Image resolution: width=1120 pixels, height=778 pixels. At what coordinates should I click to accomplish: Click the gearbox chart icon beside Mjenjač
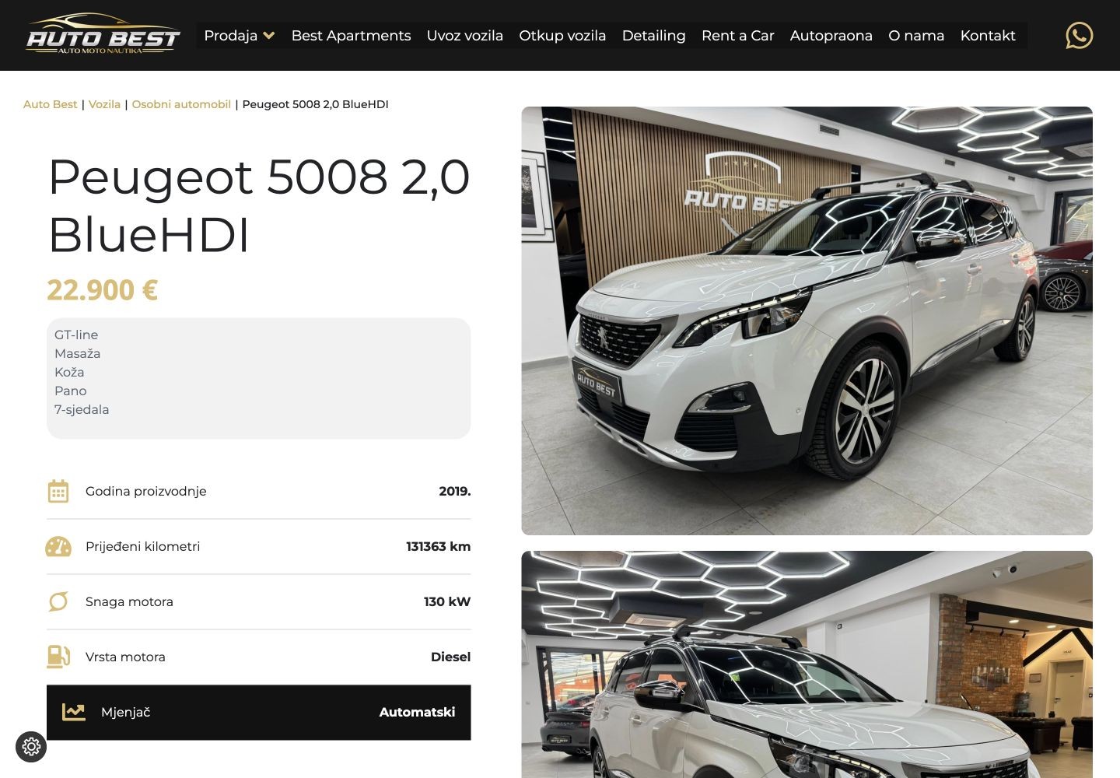click(74, 712)
